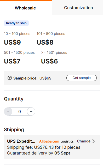Click the Quantity section heading
This screenshot has width=103, height=165.
click(x=14, y=99)
